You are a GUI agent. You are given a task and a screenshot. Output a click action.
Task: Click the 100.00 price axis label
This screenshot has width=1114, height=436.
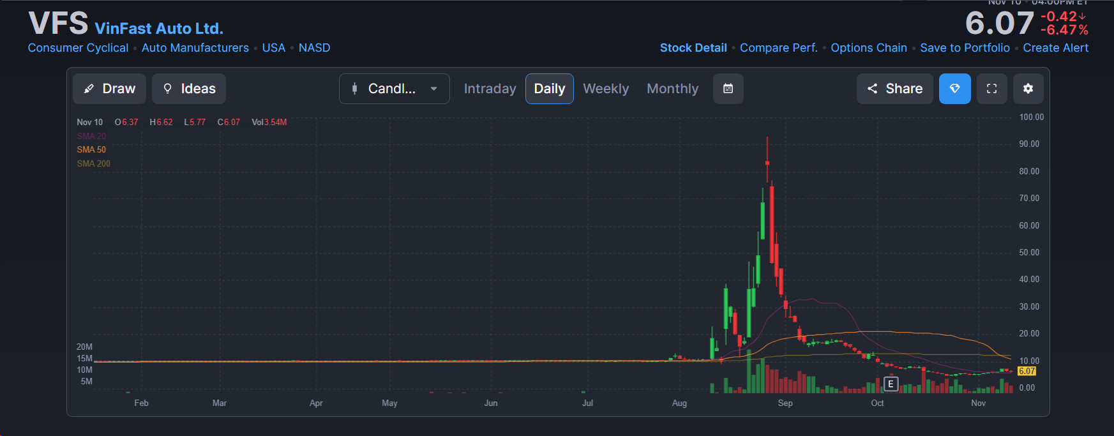pos(1032,117)
